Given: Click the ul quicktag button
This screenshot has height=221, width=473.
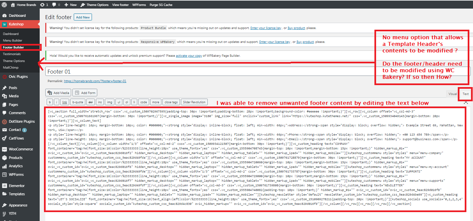Looking at the screenshot, I should pos(119,102).
